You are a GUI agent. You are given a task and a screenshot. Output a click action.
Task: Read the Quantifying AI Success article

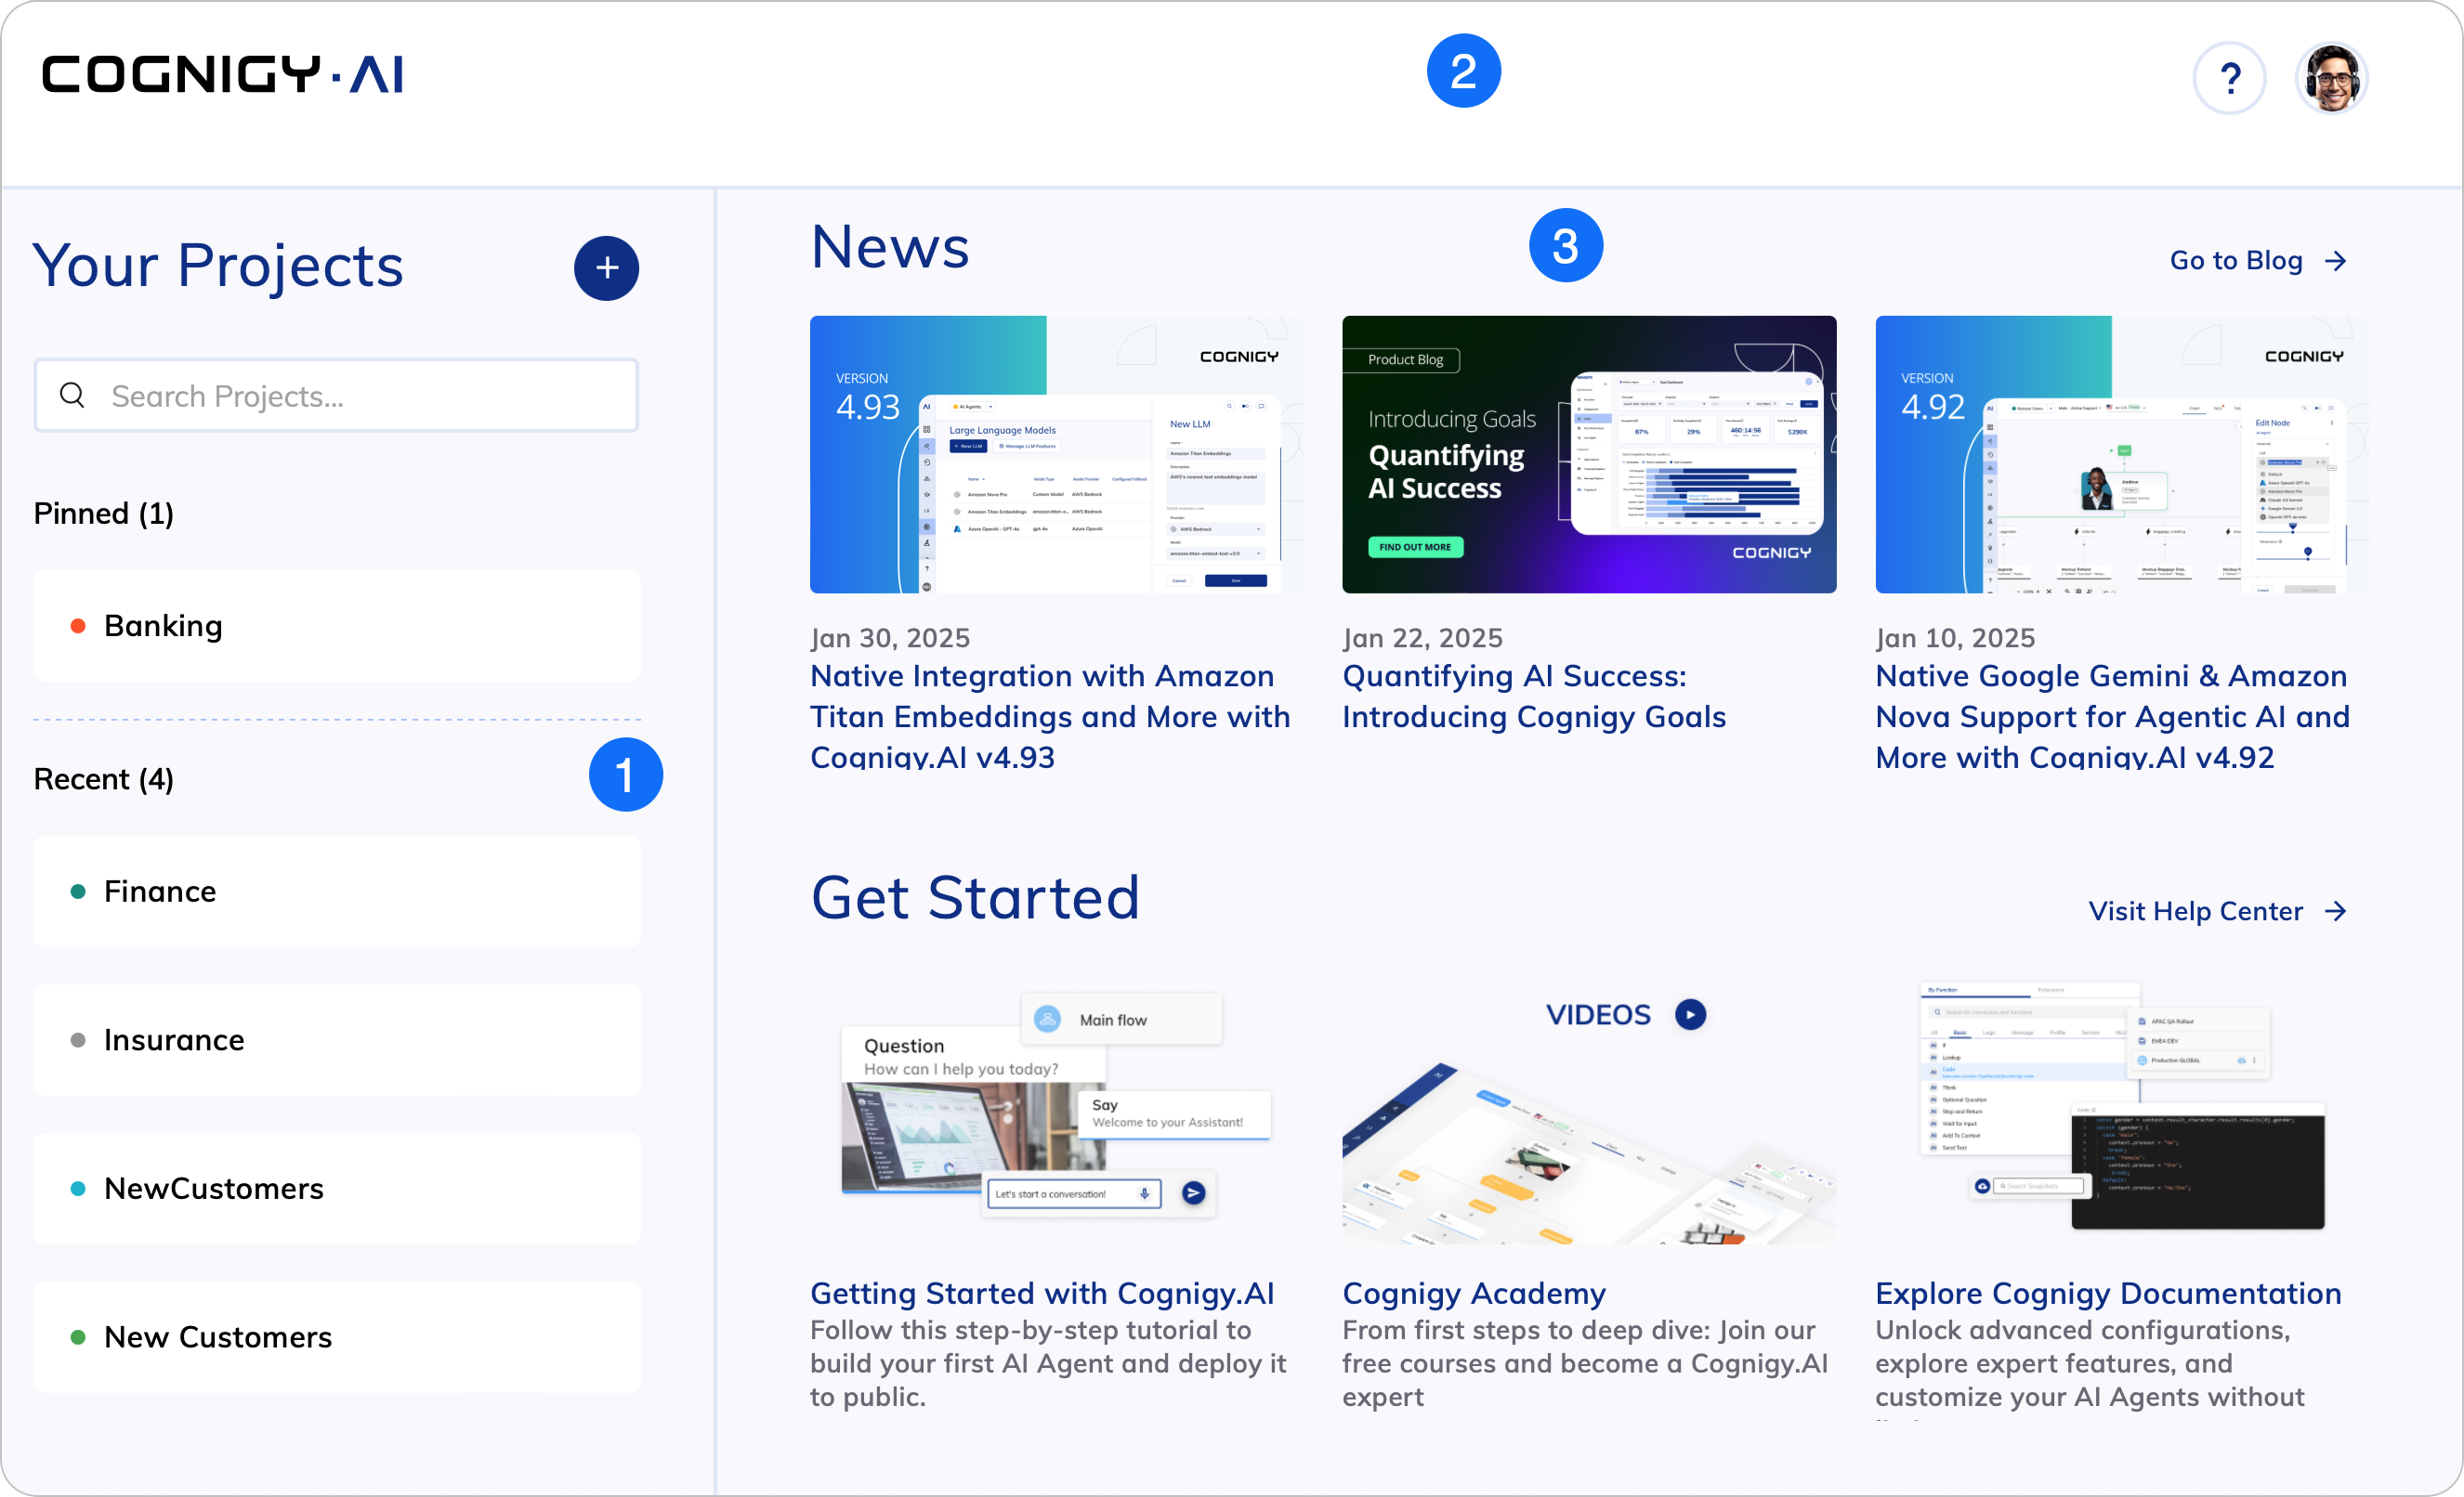[1533, 696]
